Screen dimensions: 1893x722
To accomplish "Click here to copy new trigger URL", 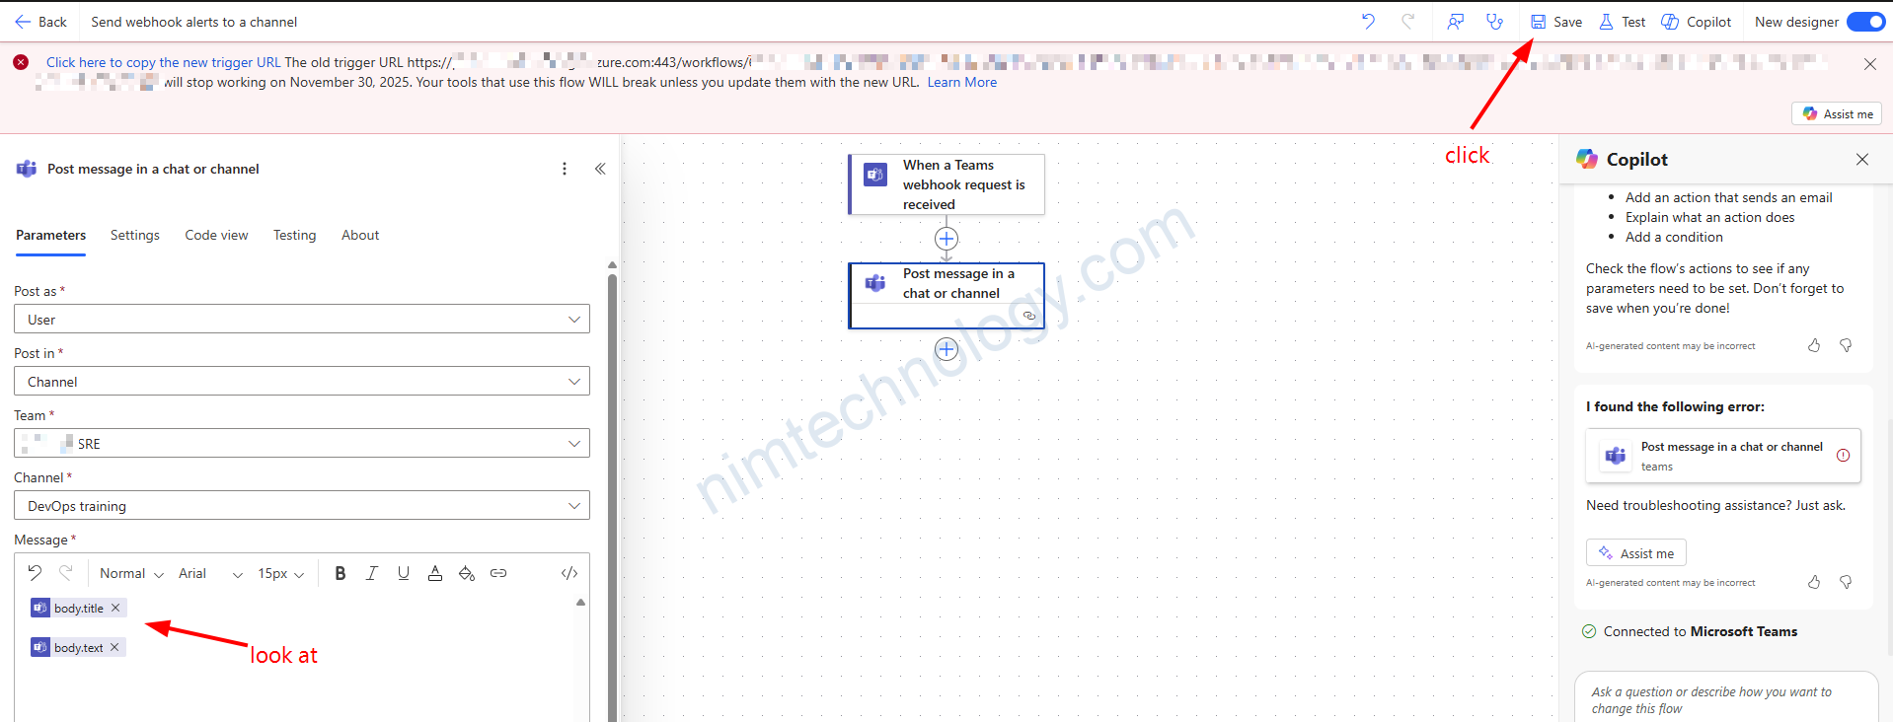I will [163, 62].
